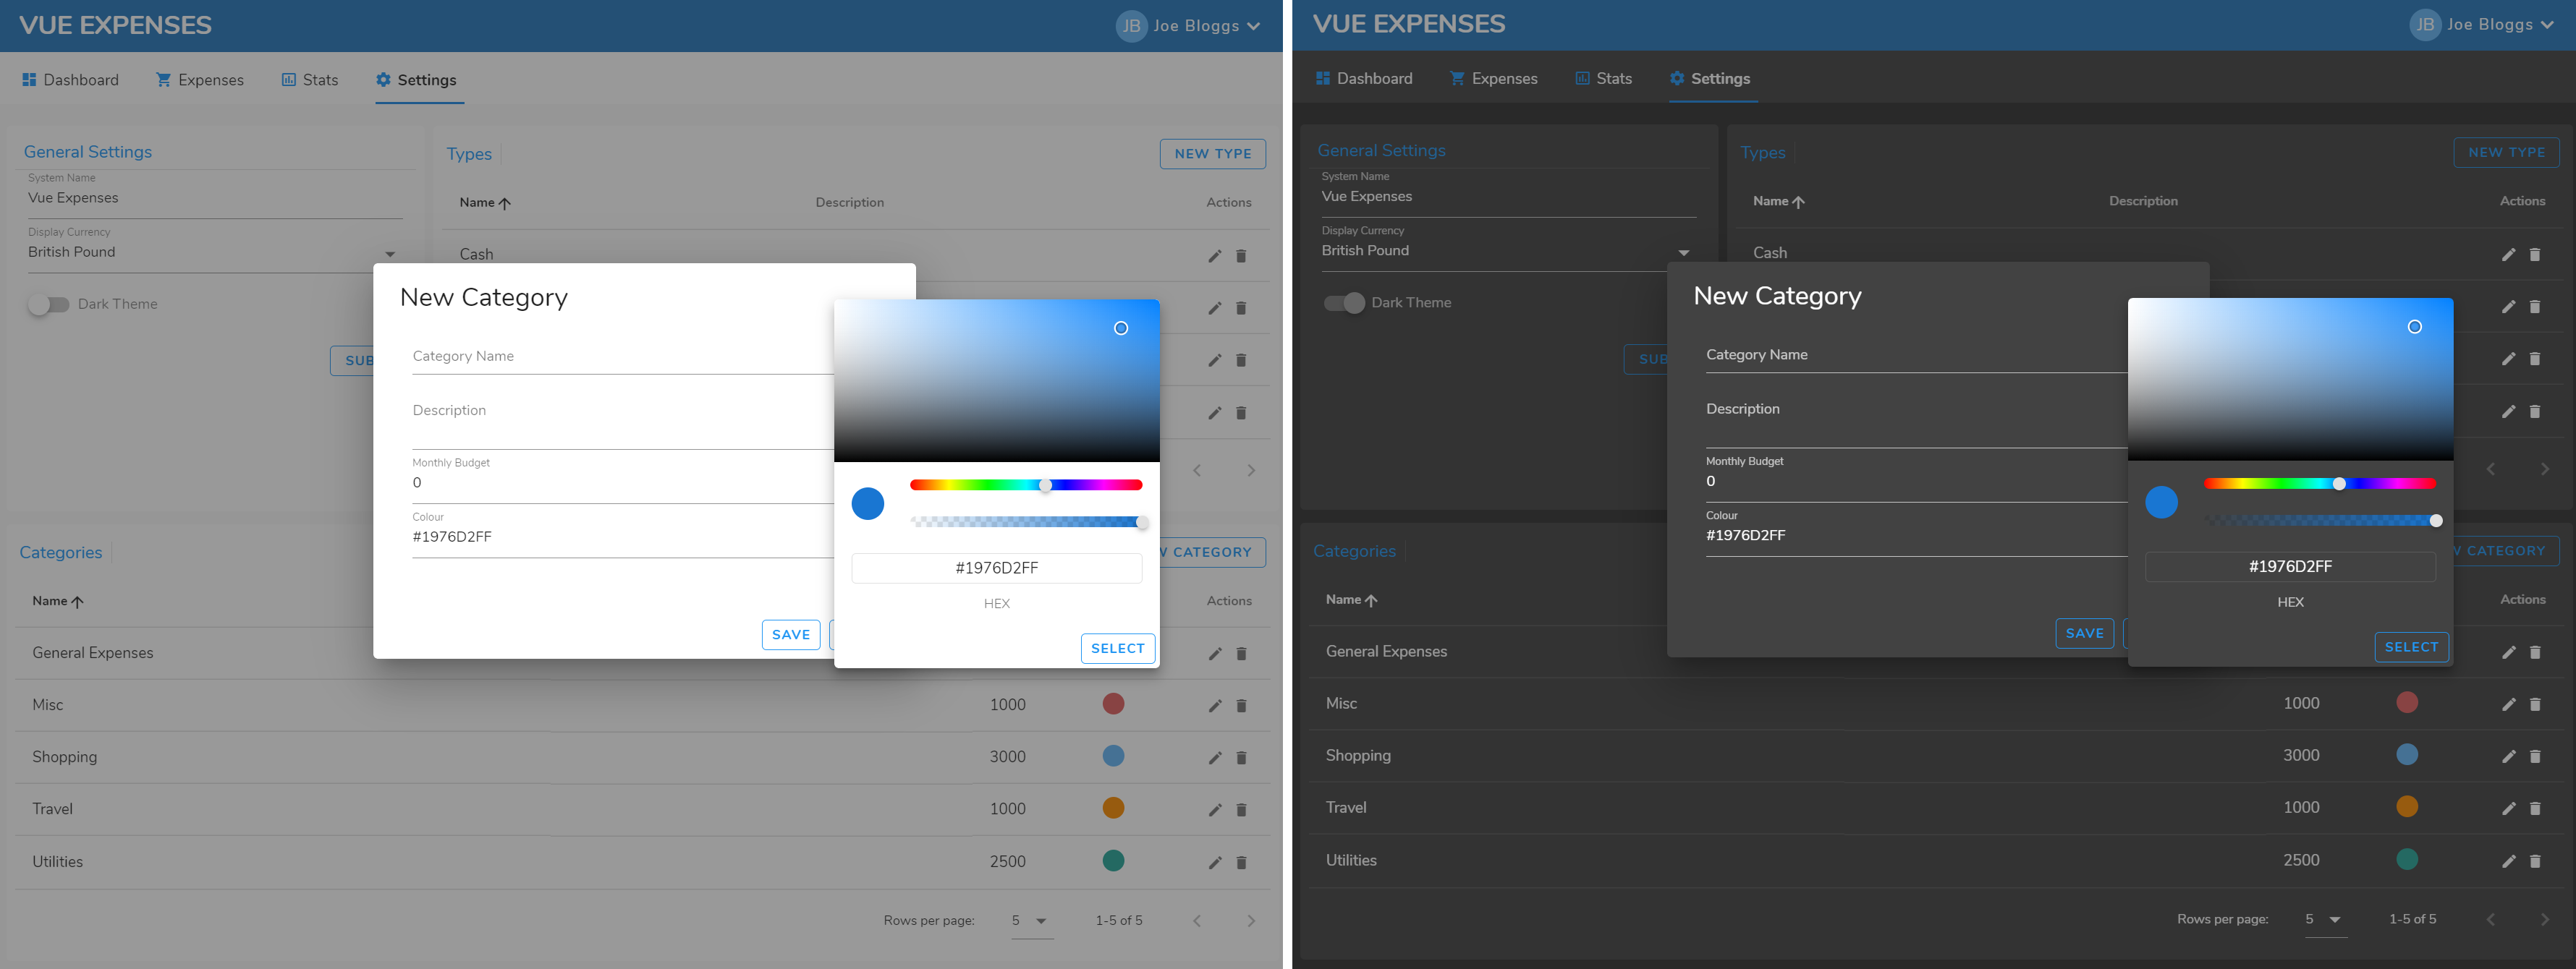Sort Categories by Name arrow in dark theme

[x=1370, y=600]
